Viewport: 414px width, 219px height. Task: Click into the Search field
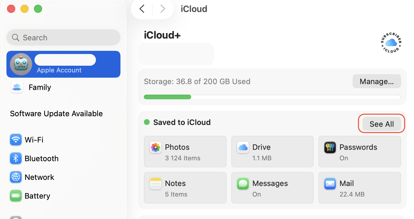(x=63, y=37)
